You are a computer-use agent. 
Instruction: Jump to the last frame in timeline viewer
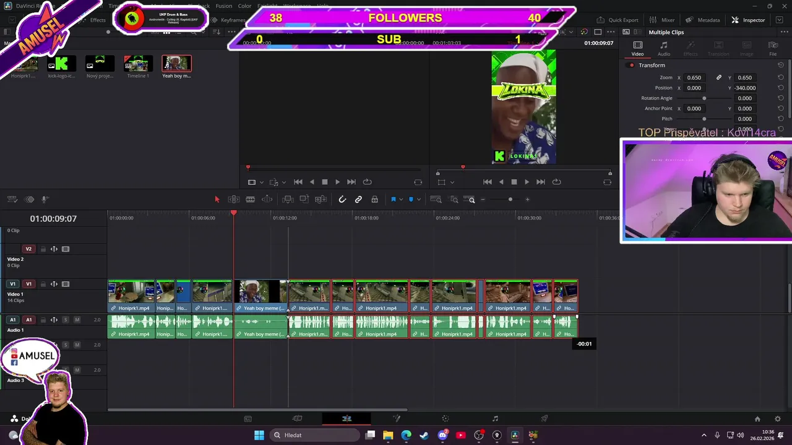[x=541, y=182]
